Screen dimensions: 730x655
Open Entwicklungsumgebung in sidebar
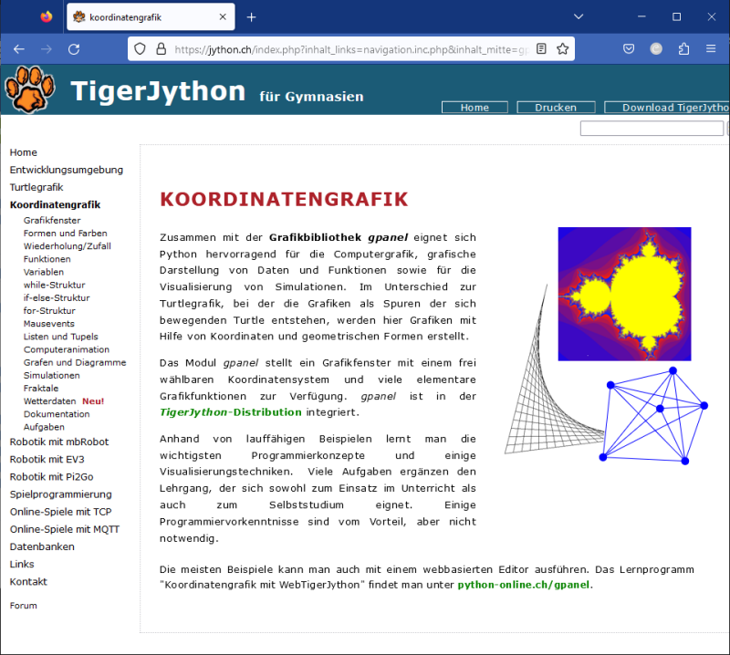pos(67,170)
